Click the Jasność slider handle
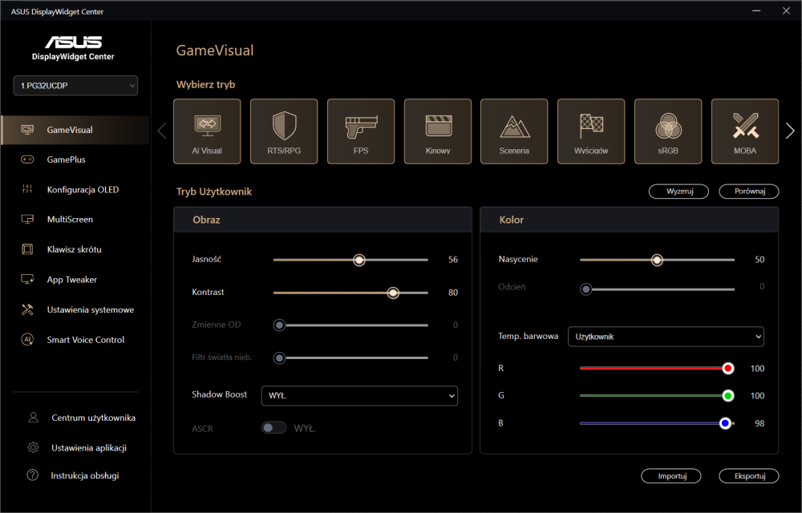 359,260
